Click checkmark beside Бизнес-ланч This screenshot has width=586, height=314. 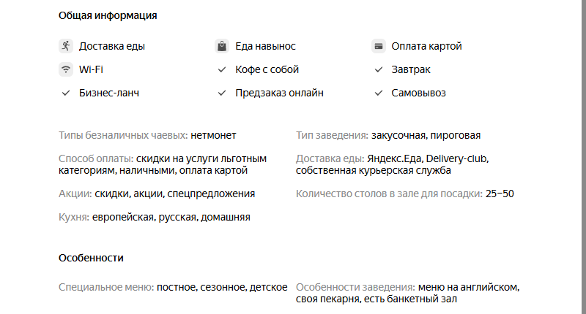pos(66,93)
